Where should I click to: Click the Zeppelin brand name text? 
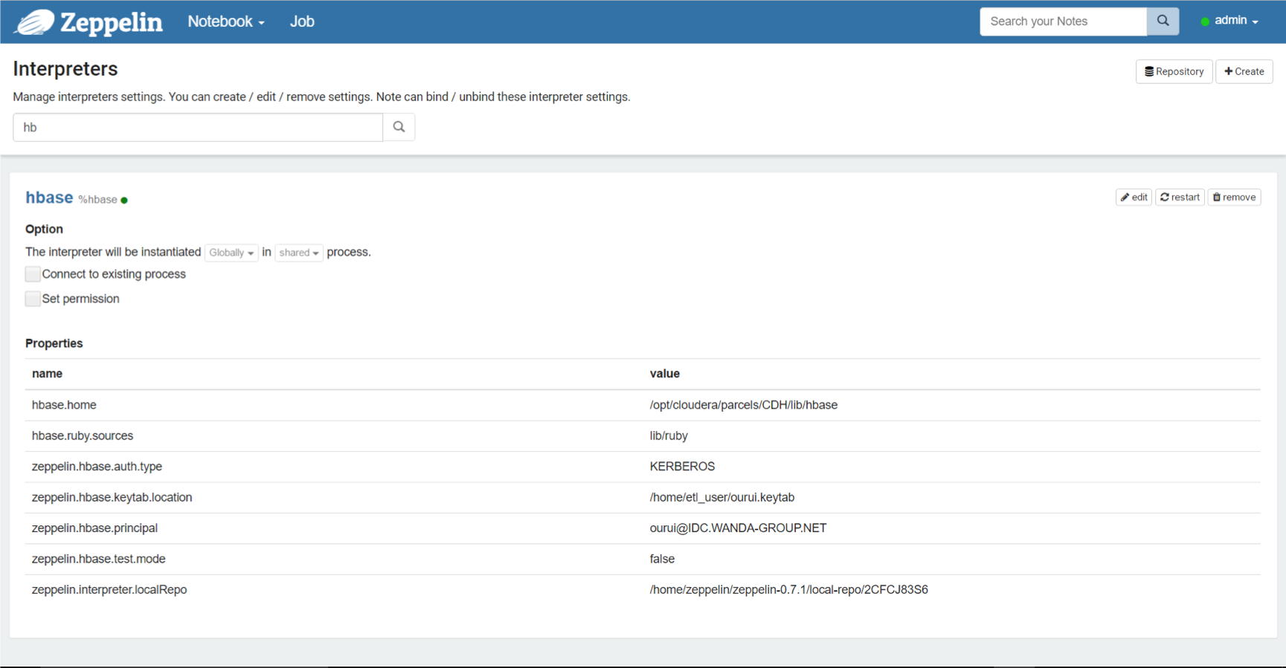tap(112, 22)
